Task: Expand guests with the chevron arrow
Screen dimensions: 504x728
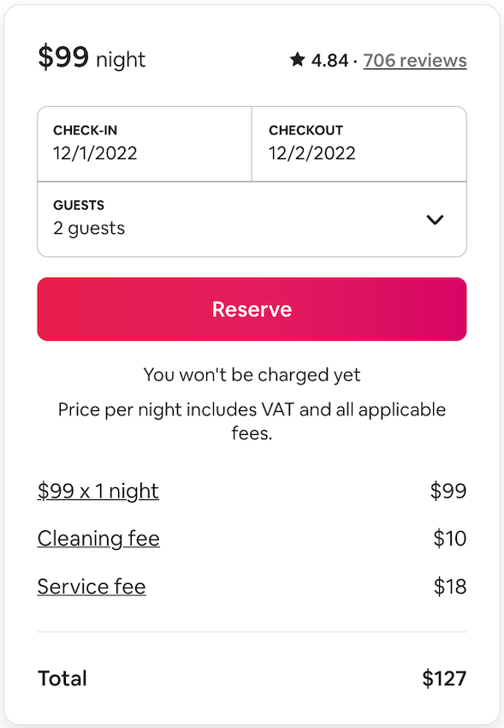Action: [435, 219]
